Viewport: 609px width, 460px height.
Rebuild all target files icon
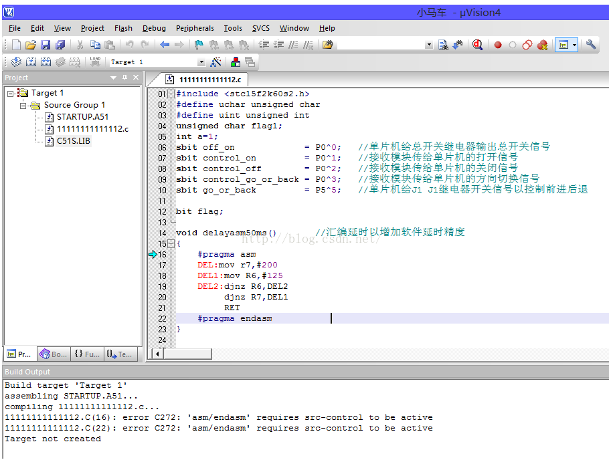[46, 62]
